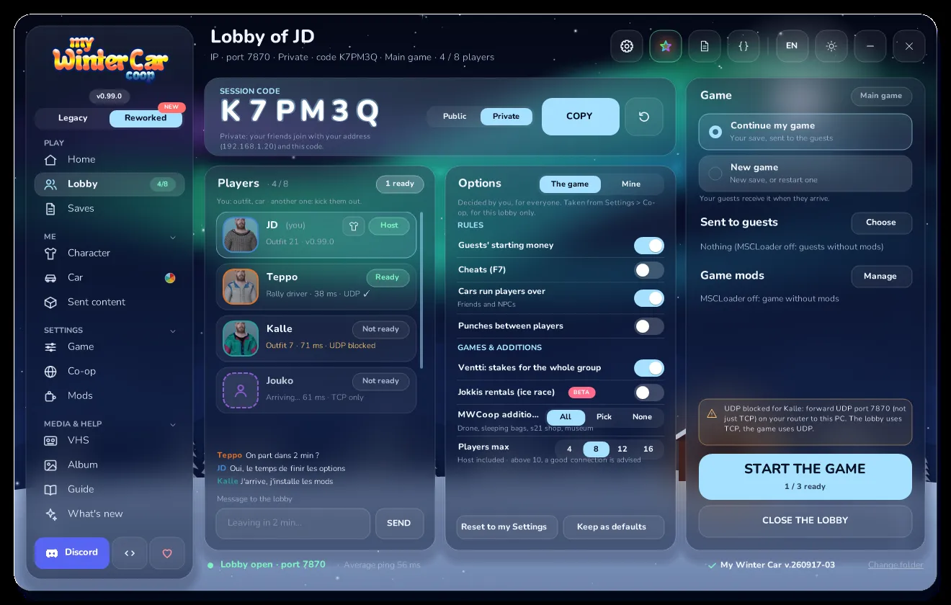Toggle Cars run players over switch

pyautogui.click(x=649, y=297)
